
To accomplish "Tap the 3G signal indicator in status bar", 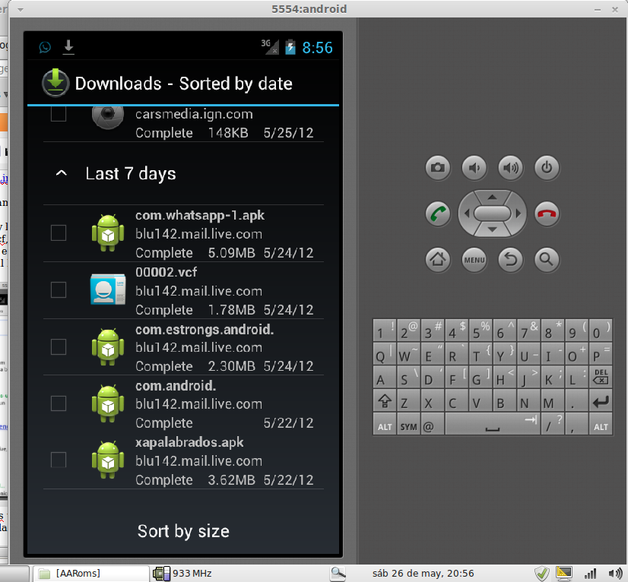I will pyautogui.click(x=270, y=46).
